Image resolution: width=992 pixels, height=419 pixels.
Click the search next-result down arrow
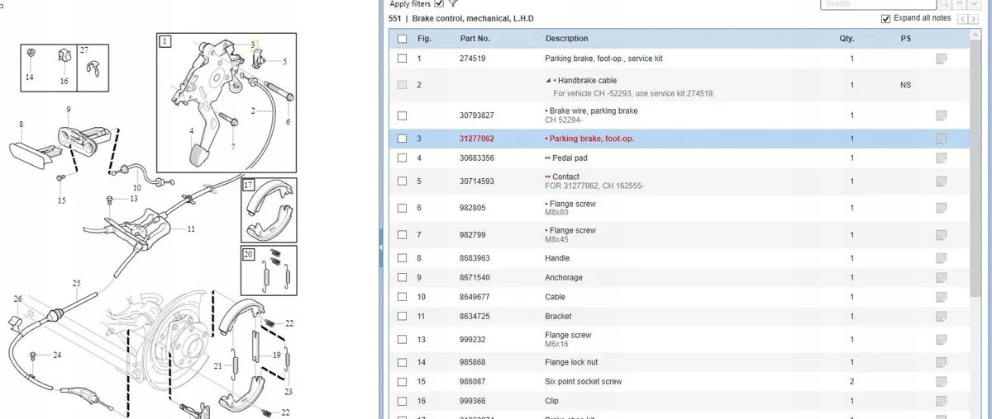click(x=975, y=3)
